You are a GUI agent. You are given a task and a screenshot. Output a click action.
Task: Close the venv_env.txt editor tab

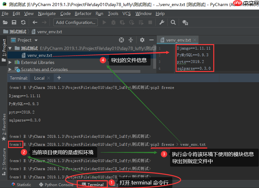click(x=195, y=40)
